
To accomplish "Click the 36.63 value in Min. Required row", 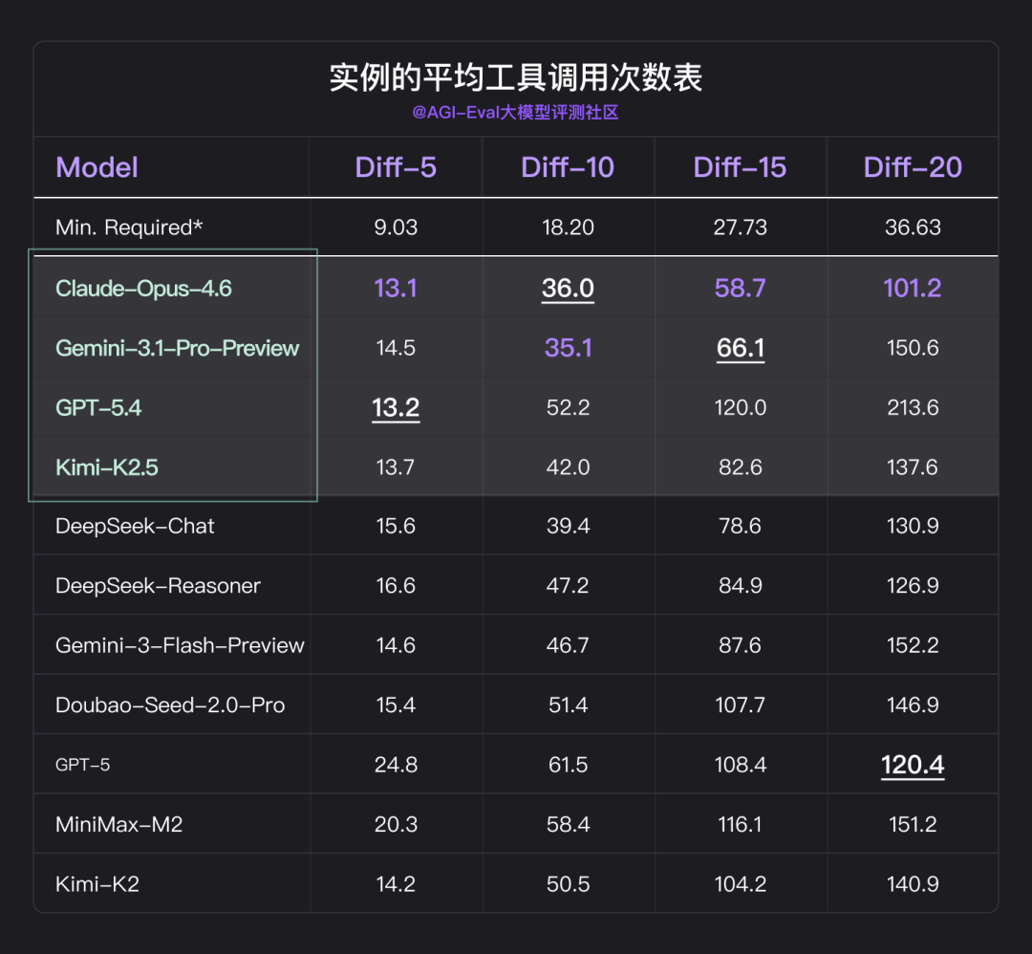I will click(913, 228).
